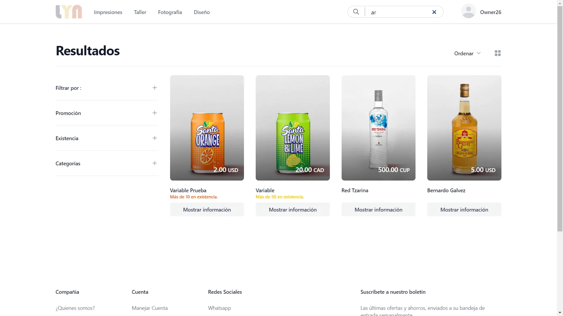The height and width of the screenshot is (316, 563).
Task: Open the Owner26 user avatar
Action: pos(468,11)
